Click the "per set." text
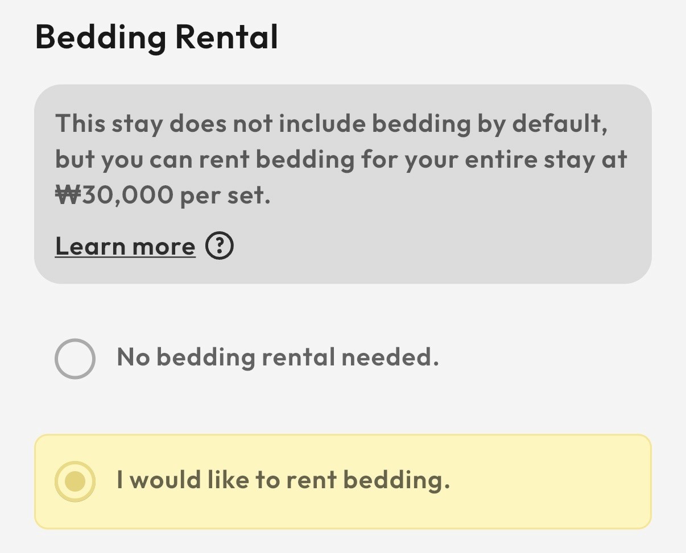This screenshot has width=686, height=553. click(225, 196)
